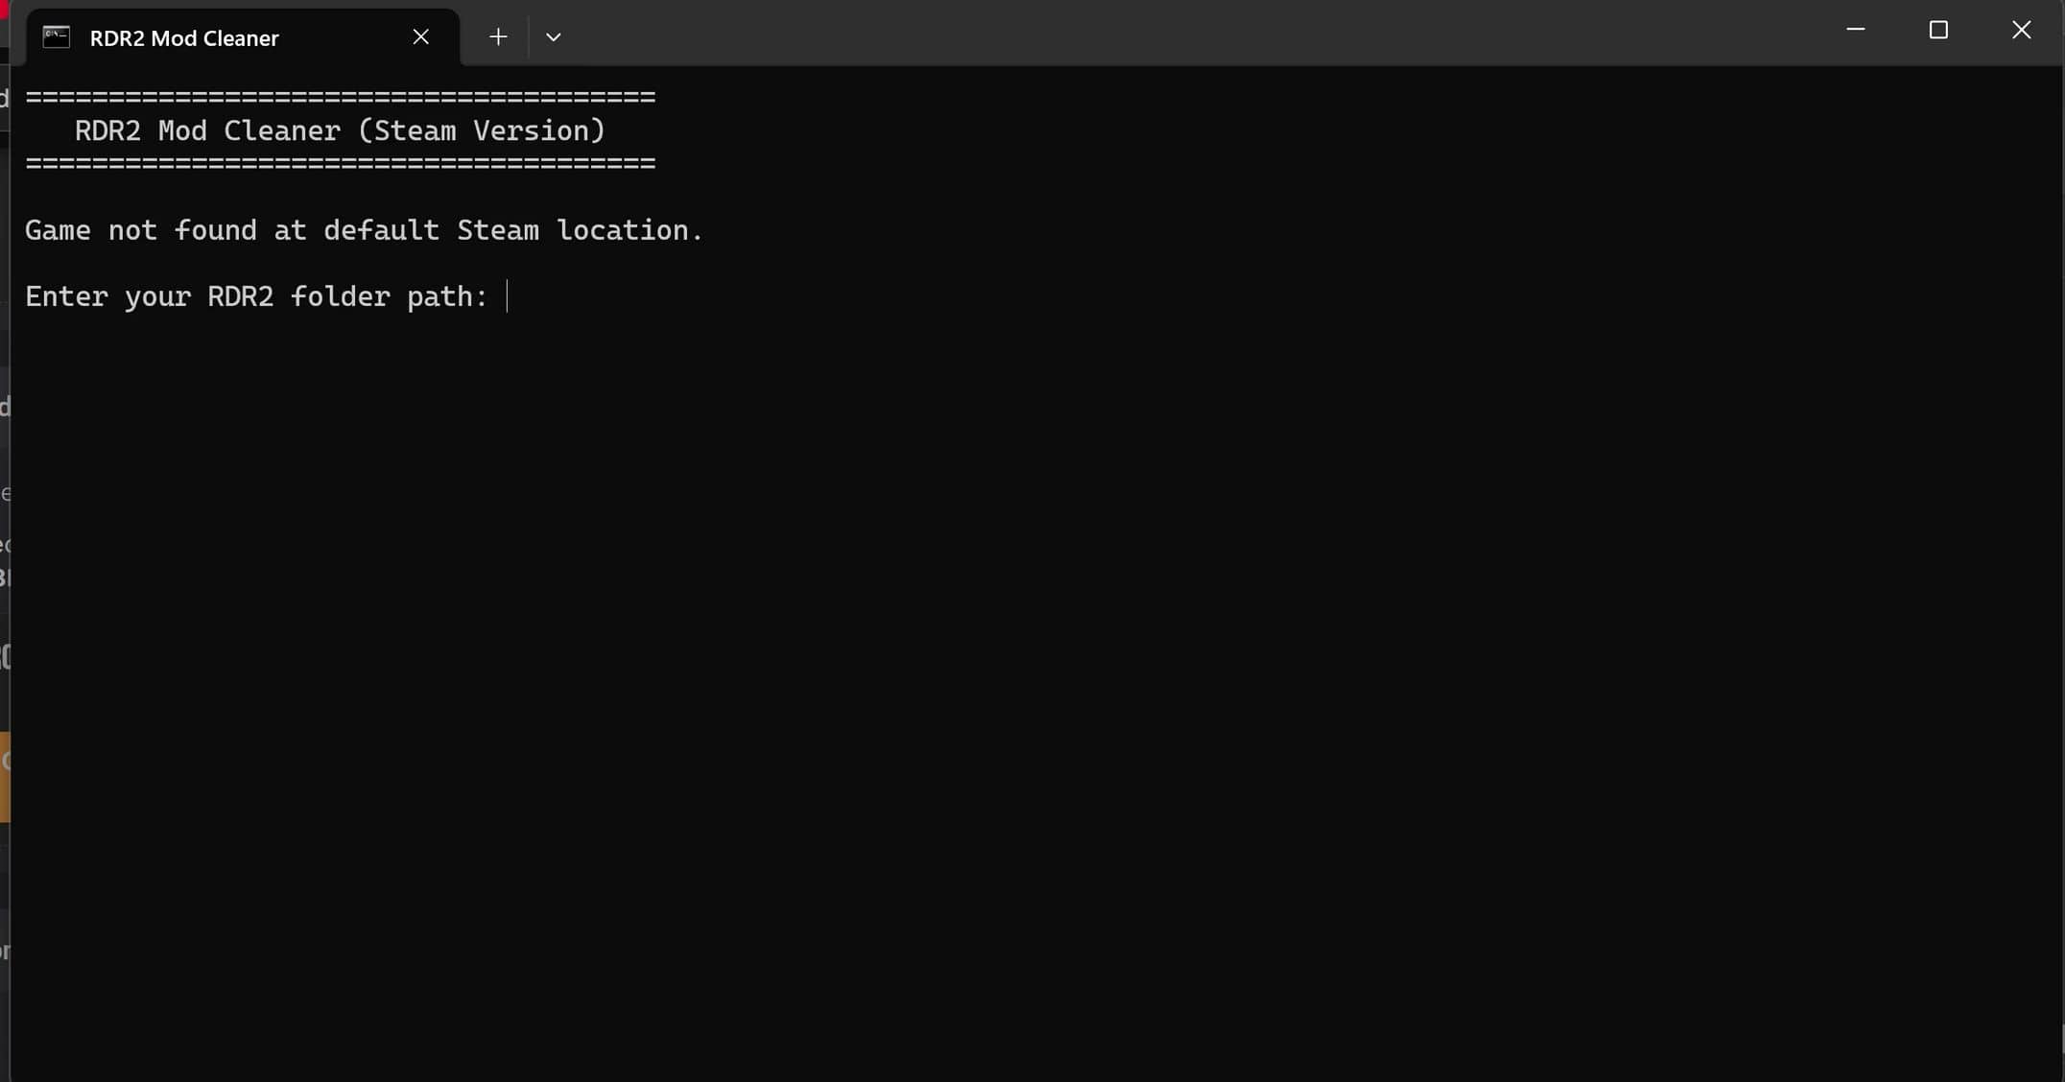Image resolution: width=2065 pixels, height=1082 pixels.
Task: Click the "(Steam Version)" text in the banner
Action: click(482, 130)
